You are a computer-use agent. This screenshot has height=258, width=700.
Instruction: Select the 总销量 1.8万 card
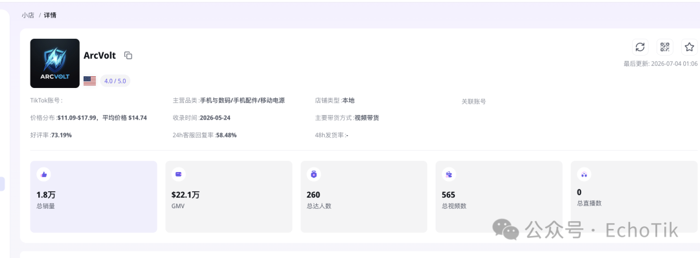[94, 197]
